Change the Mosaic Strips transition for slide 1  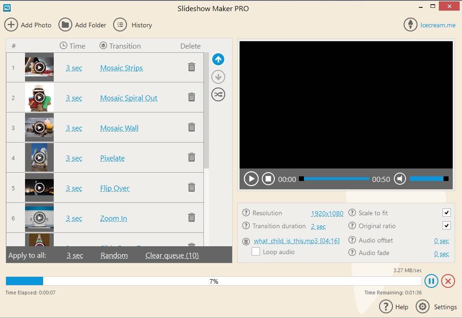point(121,68)
